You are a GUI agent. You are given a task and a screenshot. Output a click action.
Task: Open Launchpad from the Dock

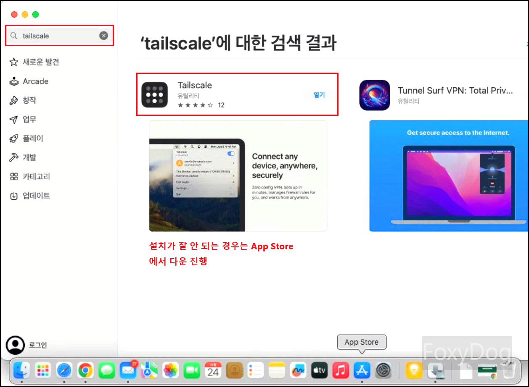click(42, 370)
